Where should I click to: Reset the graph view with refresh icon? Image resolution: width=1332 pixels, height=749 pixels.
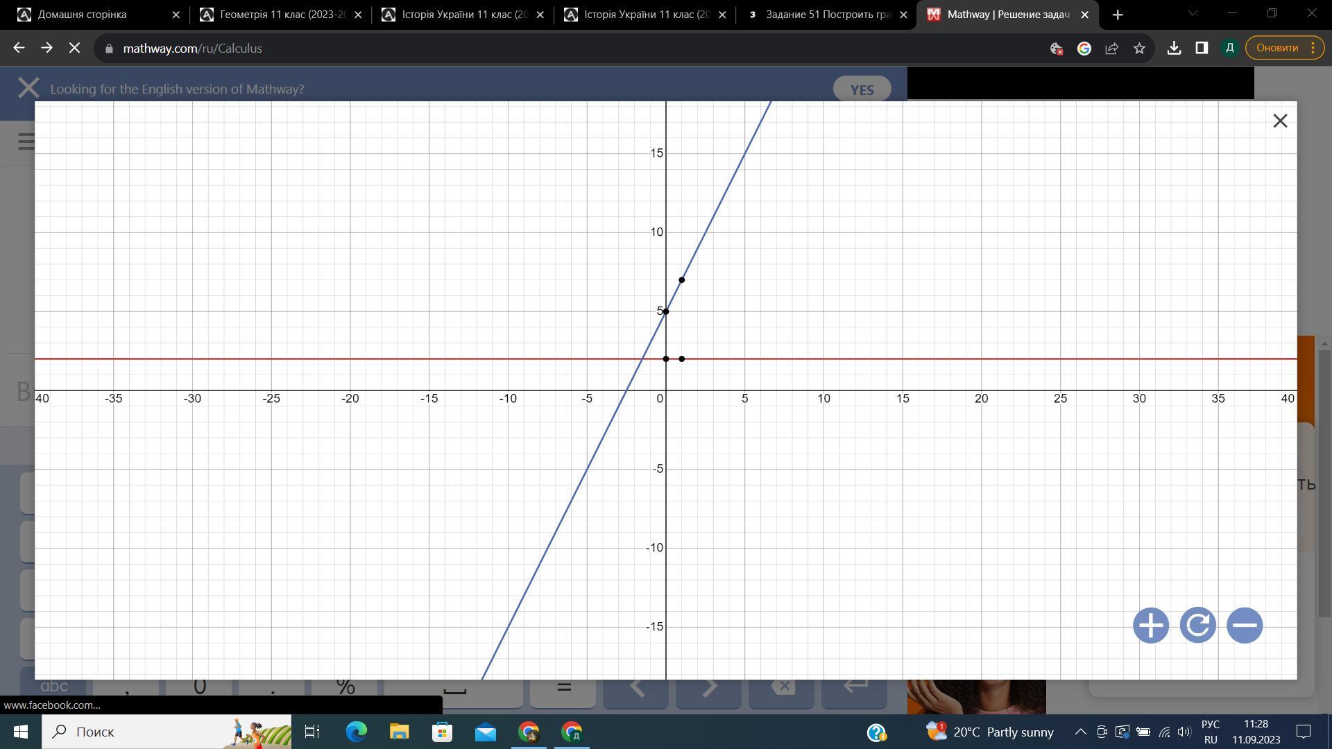pos(1197,626)
